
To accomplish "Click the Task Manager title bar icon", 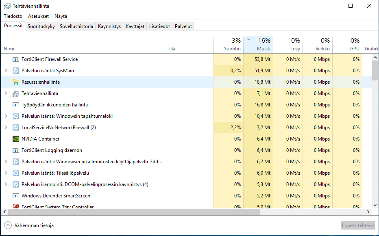I will (x=7, y=6).
